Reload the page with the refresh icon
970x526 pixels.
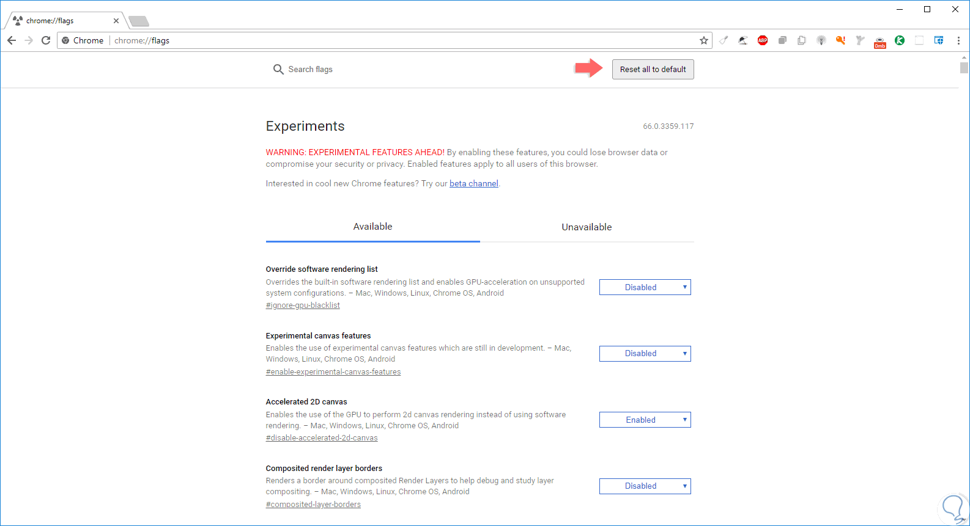pyautogui.click(x=46, y=40)
